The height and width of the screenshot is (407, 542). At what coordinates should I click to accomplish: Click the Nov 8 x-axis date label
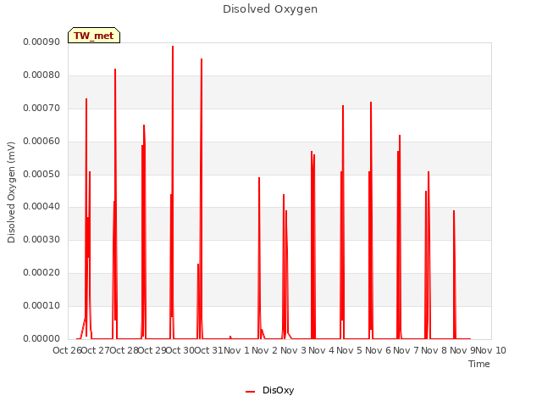pyautogui.click(x=434, y=350)
